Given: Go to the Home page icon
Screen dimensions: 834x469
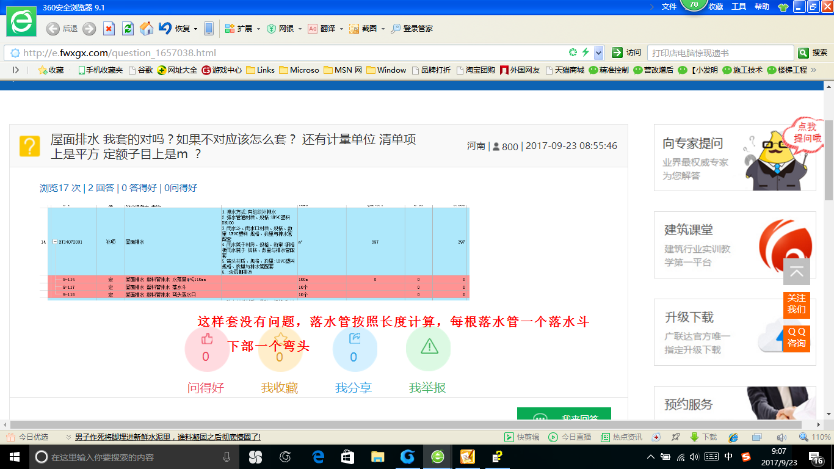Looking at the screenshot, I should [147, 29].
